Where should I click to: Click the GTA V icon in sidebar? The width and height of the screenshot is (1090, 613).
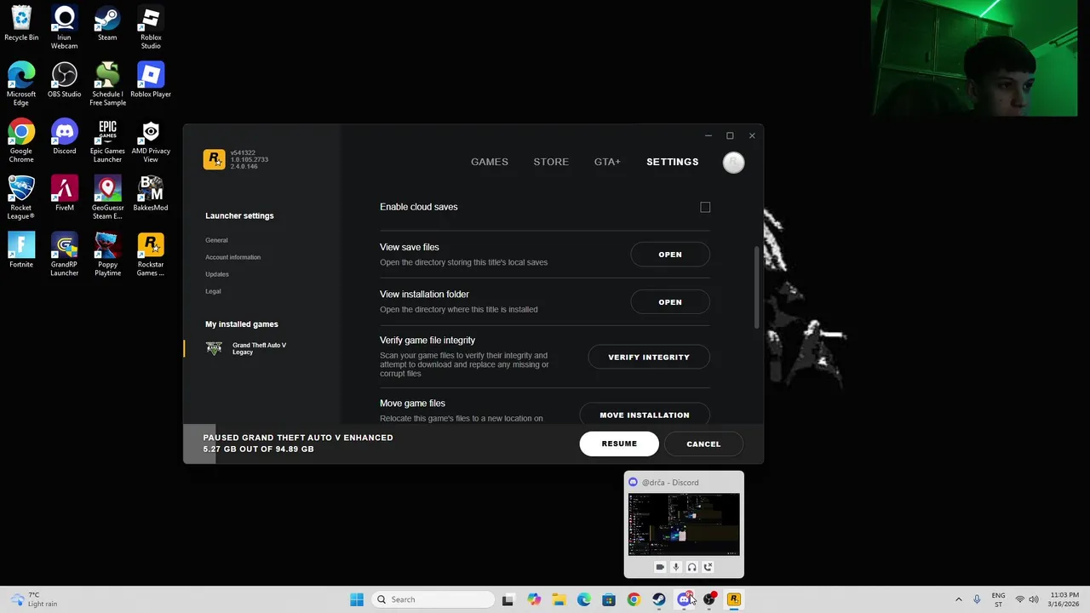[x=214, y=348]
